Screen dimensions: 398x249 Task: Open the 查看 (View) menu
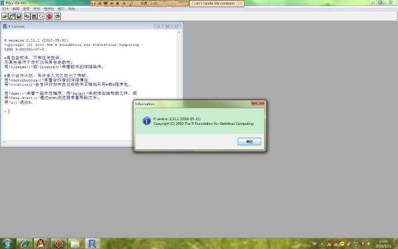click(x=26, y=9)
